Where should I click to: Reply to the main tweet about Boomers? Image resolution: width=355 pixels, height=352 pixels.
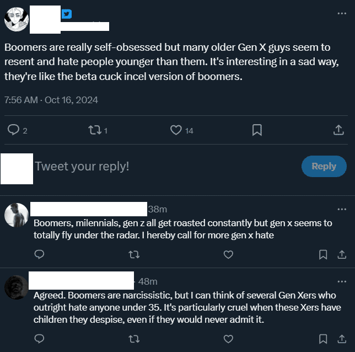point(14,130)
